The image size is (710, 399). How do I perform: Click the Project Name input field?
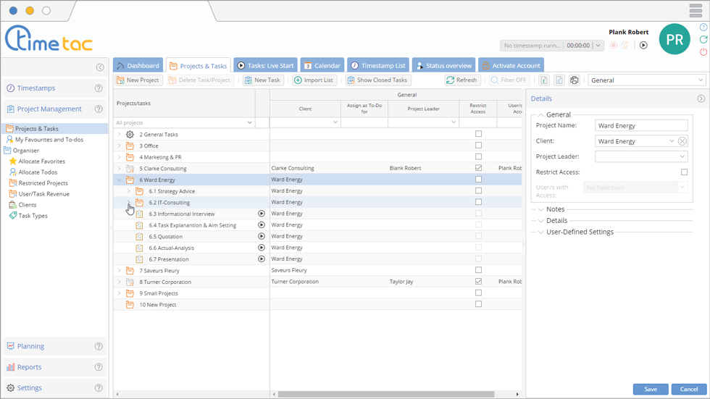641,126
